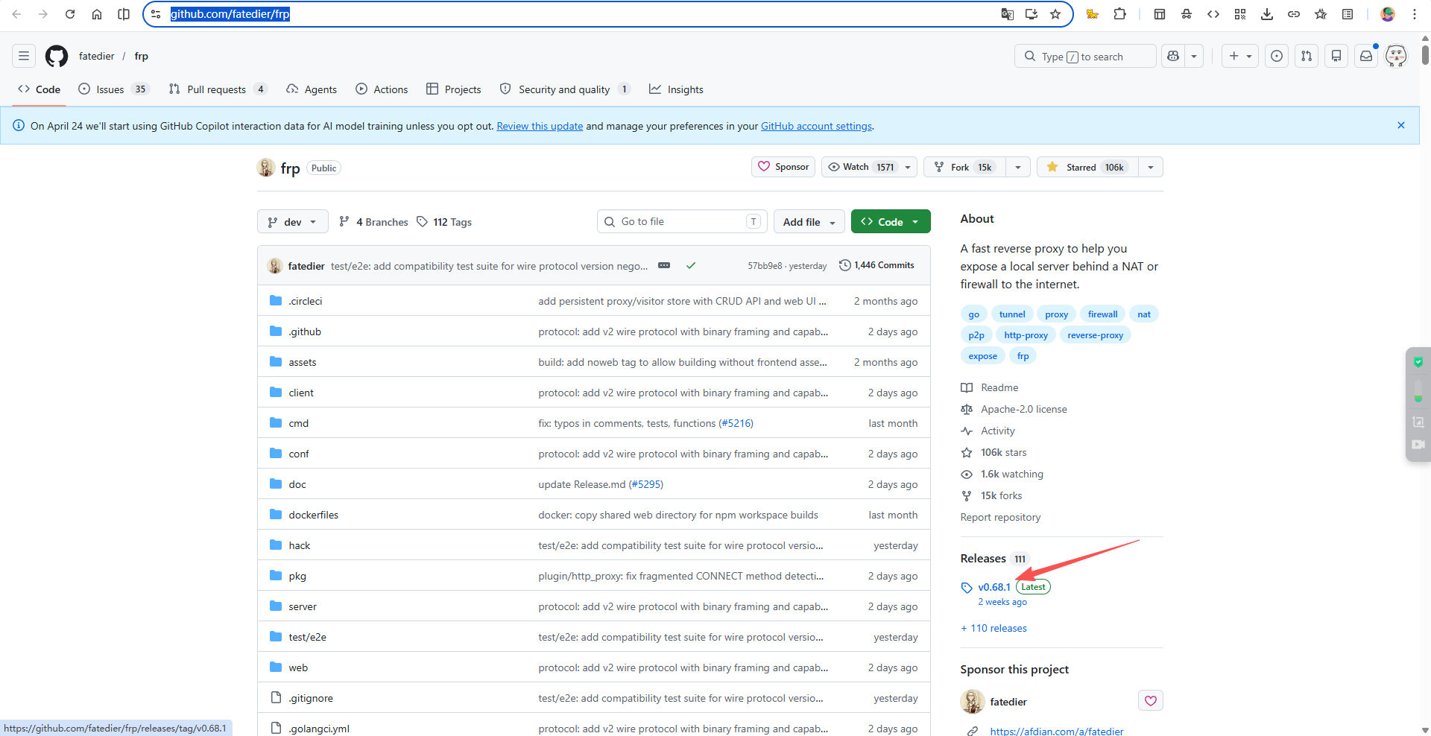Open the fatedier commit author avatar

275,265
